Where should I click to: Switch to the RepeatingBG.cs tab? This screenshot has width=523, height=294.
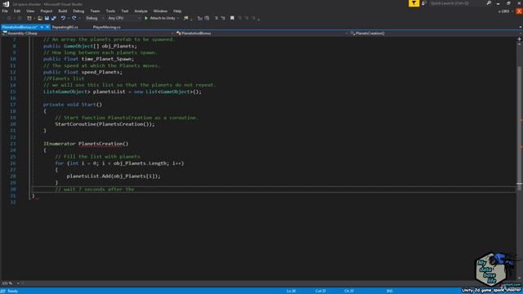[x=65, y=27]
